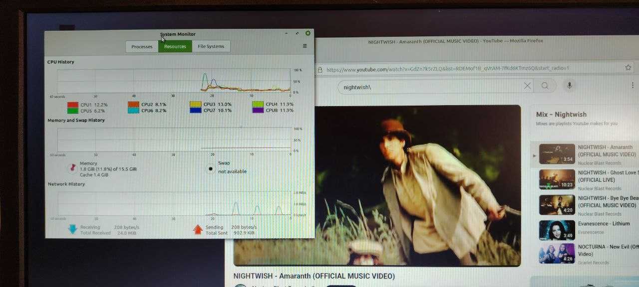Play the NOCTURNA New Evil thumbnail
The height and width of the screenshot is (287, 639).
click(x=557, y=254)
